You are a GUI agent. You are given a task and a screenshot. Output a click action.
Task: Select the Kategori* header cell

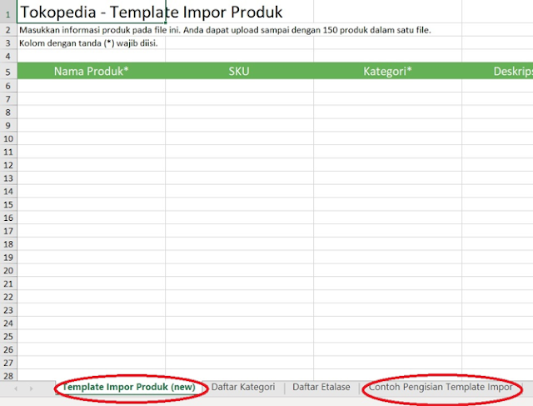click(387, 71)
